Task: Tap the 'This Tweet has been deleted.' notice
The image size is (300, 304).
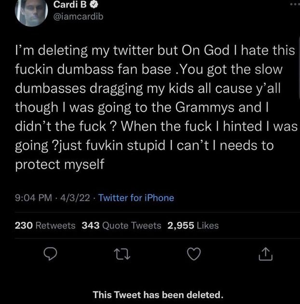Action: click(x=158, y=294)
